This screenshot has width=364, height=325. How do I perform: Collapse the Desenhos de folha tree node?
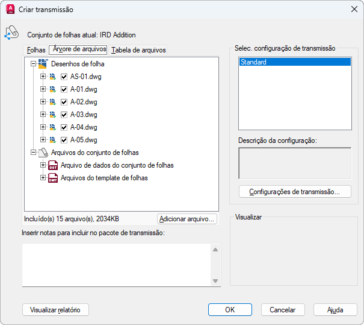click(33, 64)
